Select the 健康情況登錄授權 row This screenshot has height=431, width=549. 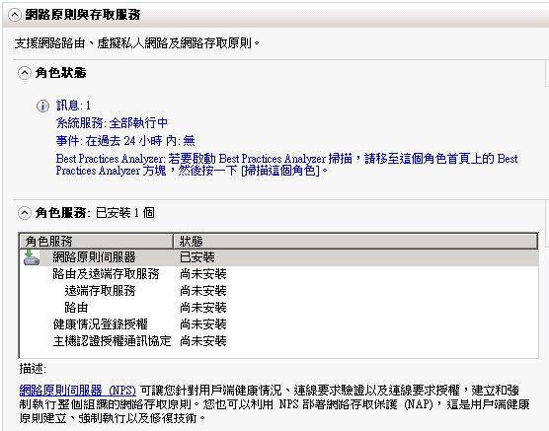[x=278, y=324]
